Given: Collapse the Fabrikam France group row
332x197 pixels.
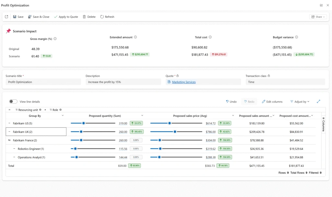Looking at the screenshot, I should pos(9,140).
